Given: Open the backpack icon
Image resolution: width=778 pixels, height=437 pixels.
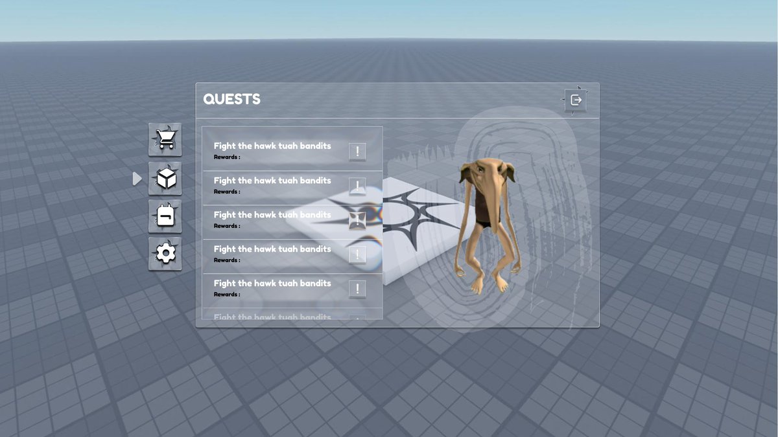Looking at the screenshot, I should [x=164, y=216].
